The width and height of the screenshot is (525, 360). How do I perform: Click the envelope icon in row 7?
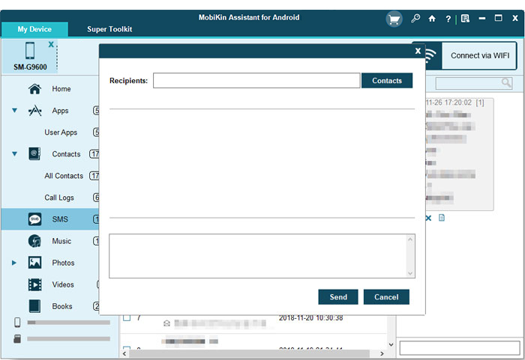pyautogui.click(x=166, y=323)
